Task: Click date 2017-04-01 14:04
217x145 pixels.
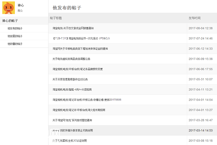Action: (201, 100)
